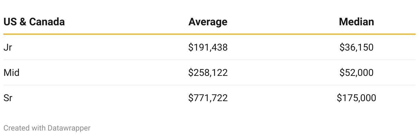Click the Jr median value $36,150
The width and height of the screenshot is (419, 136).
[x=356, y=47]
